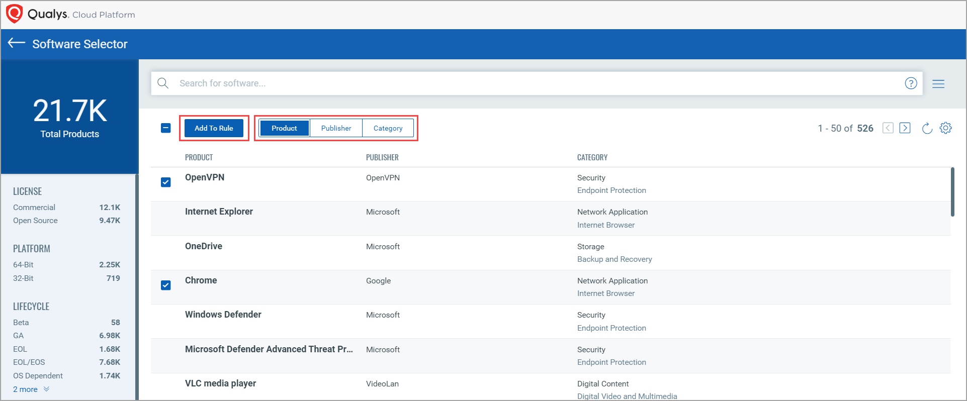Open table settings gear icon
The height and width of the screenshot is (401, 967).
coord(946,128)
